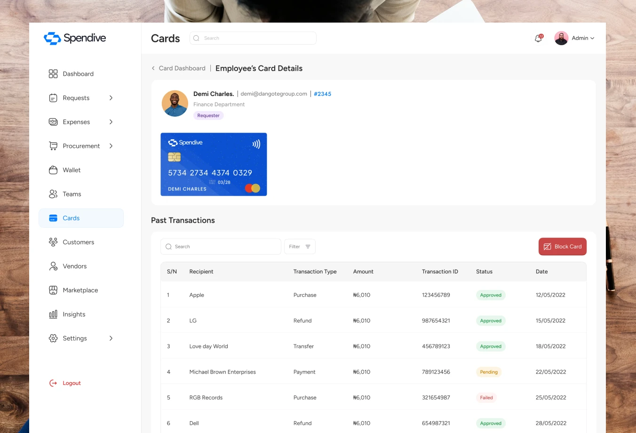Image resolution: width=636 pixels, height=433 pixels.
Task: Click the Marketplace store icon
Action: pos(53,290)
